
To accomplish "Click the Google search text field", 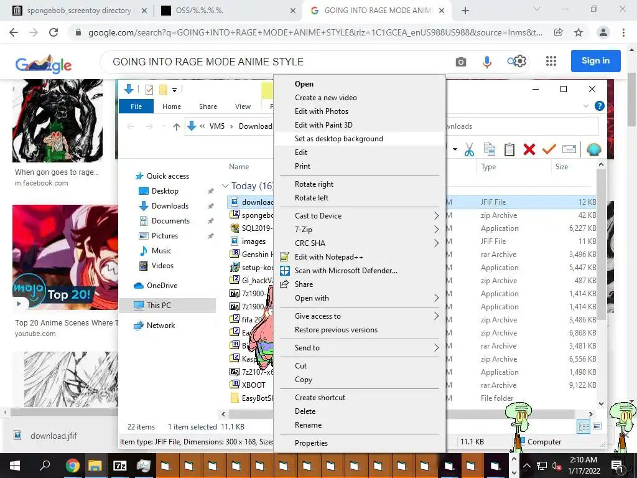I will pyautogui.click(x=281, y=62).
